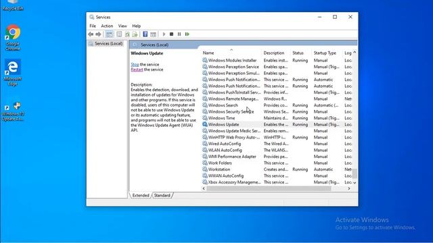Toggle the Show/Hide Action Pane icon
Image resolution: width=433 pixels, height=243 pixels.
(154, 34)
